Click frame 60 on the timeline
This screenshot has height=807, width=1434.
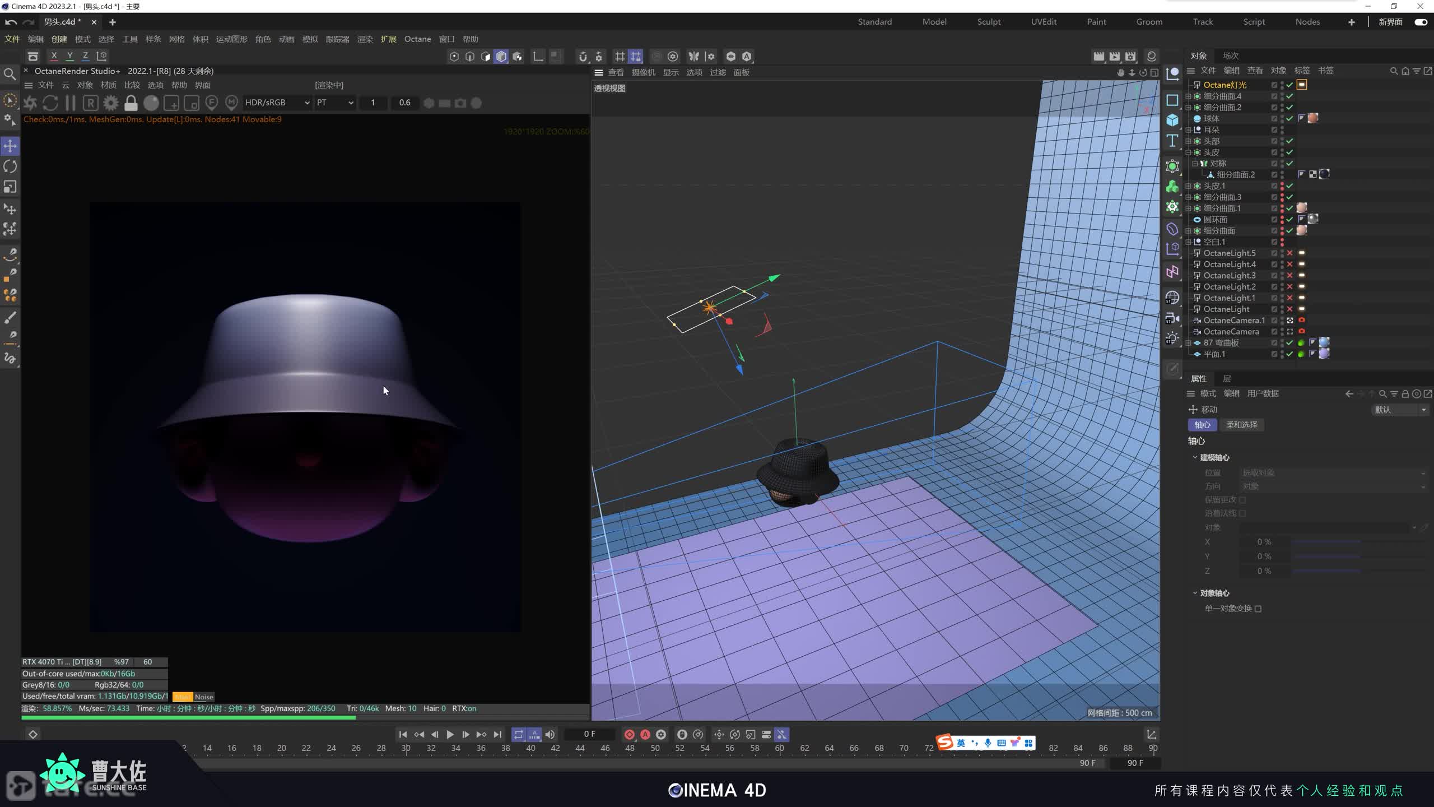point(779,748)
